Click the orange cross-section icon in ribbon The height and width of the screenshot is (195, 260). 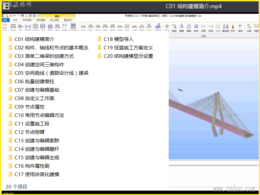(x=35, y=26)
